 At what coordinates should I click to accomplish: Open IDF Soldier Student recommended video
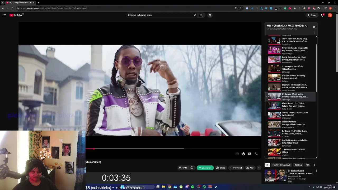[x=290, y=176]
